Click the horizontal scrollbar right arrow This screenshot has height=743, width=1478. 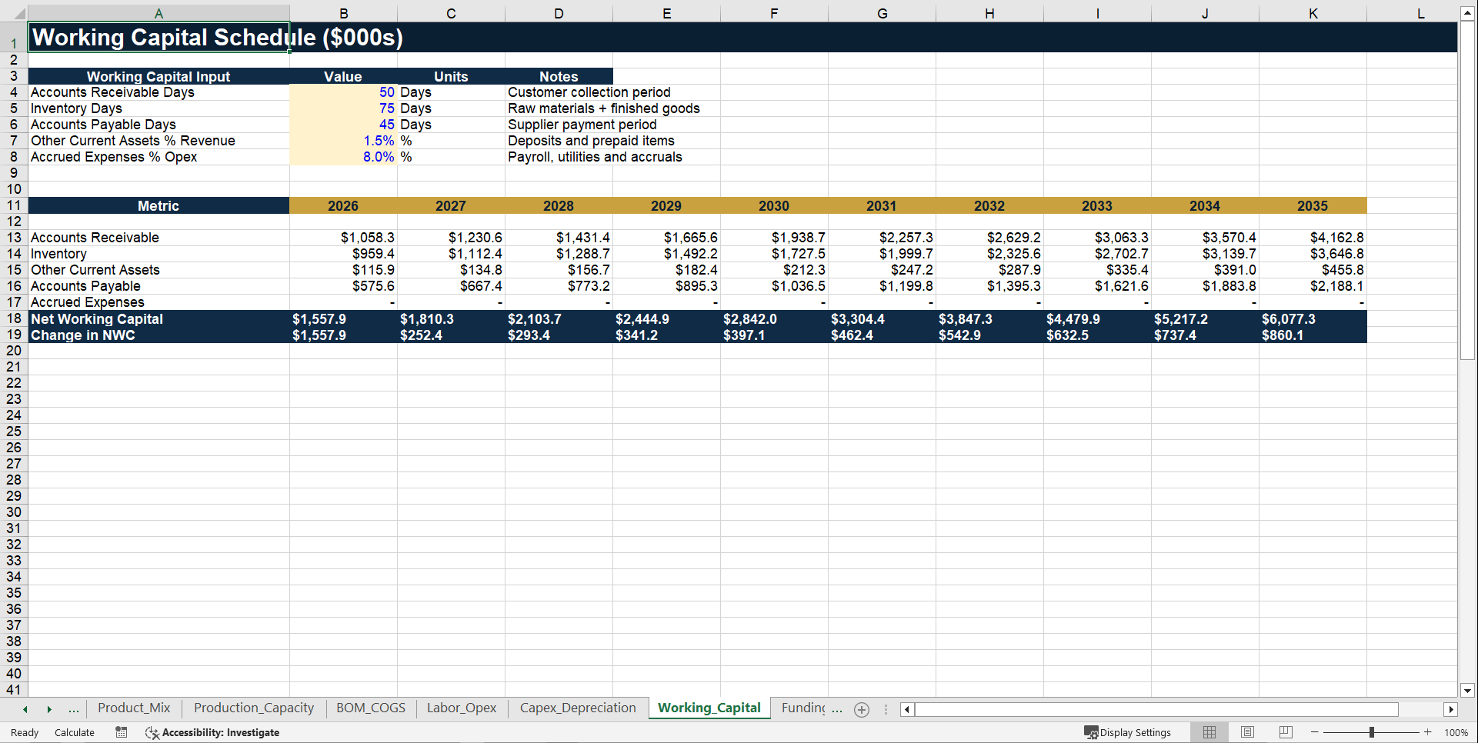click(1451, 709)
